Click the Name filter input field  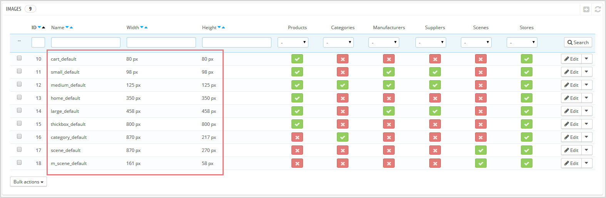tap(86, 42)
